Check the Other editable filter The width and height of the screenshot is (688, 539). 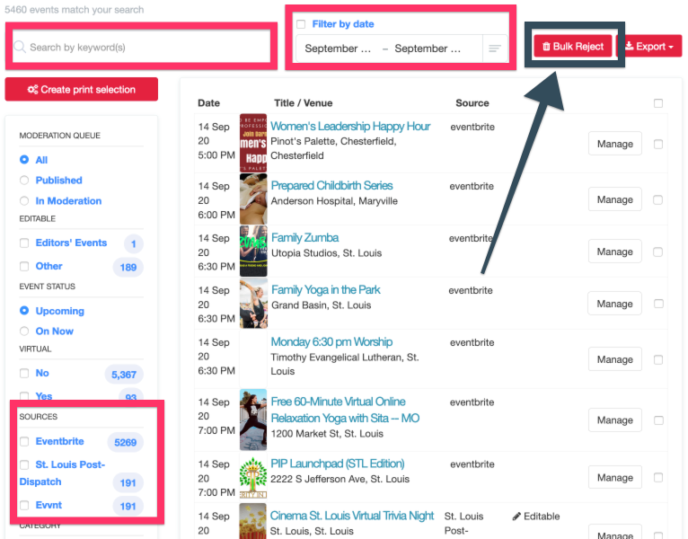coord(24,266)
